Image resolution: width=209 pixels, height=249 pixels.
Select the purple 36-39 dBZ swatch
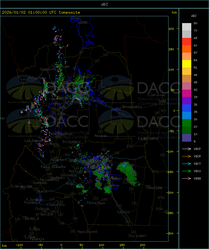[x=187, y=101]
